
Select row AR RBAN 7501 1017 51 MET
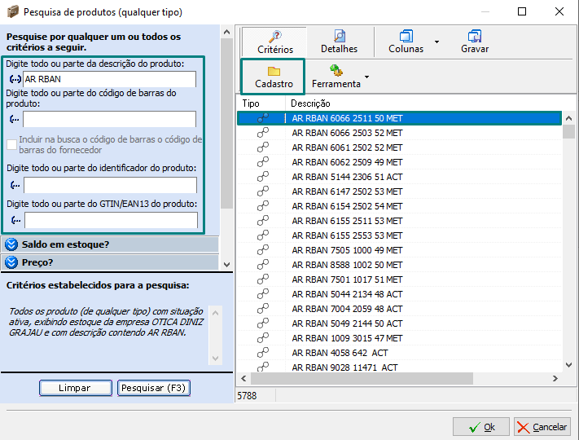[x=399, y=279]
